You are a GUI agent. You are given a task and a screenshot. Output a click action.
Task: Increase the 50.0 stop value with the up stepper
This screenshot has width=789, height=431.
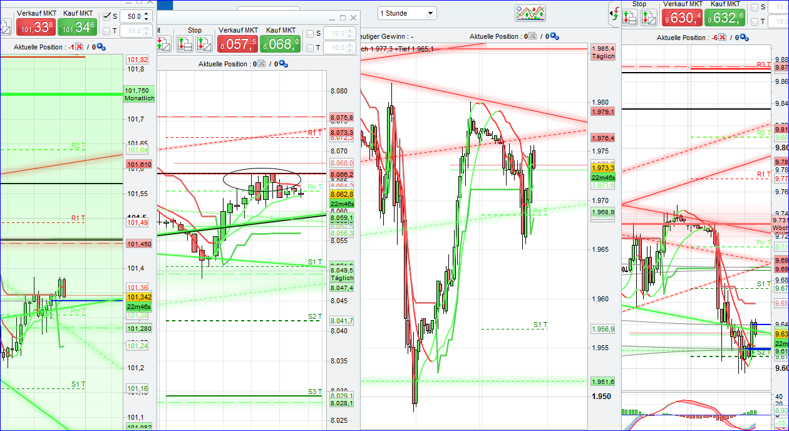click(x=146, y=14)
